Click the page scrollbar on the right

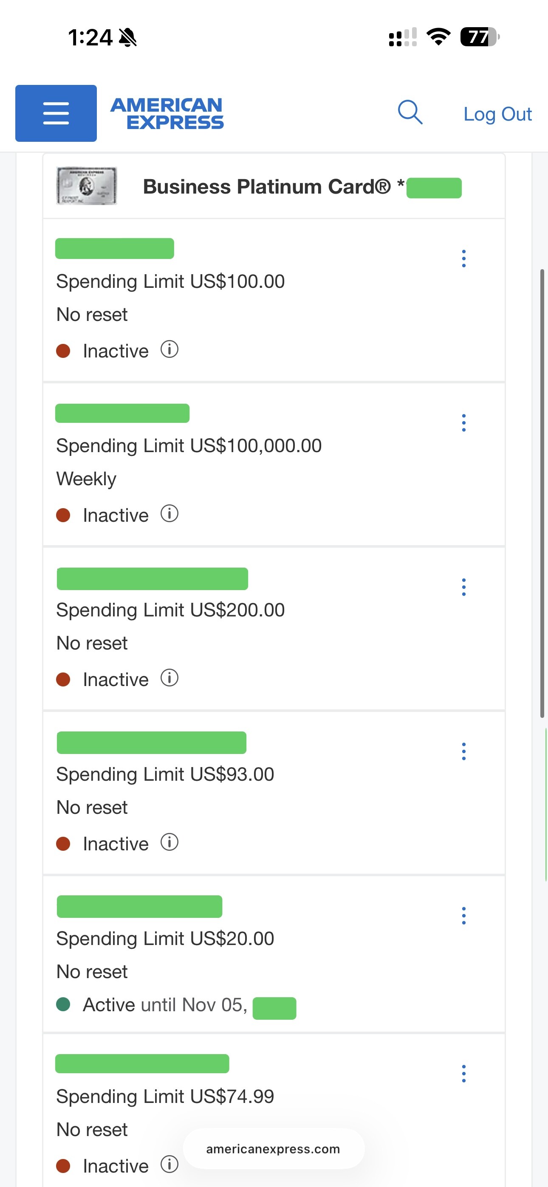click(x=542, y=493)
